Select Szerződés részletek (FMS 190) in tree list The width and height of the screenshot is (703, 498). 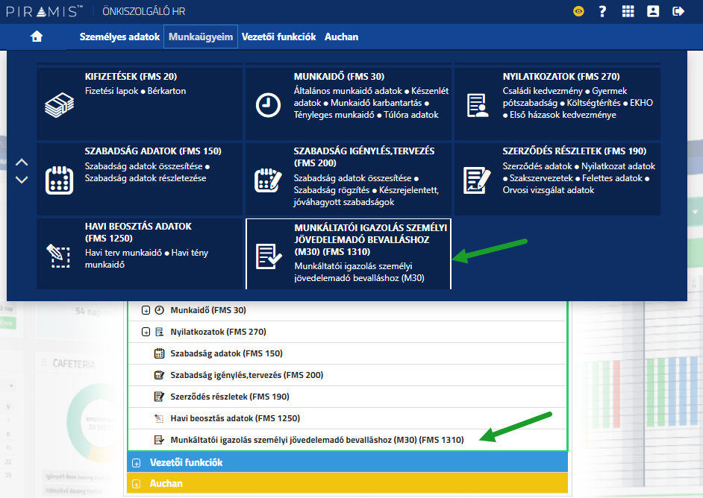[229, 397]
